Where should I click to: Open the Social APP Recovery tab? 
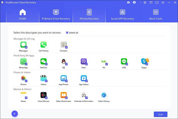click(122, 14)
